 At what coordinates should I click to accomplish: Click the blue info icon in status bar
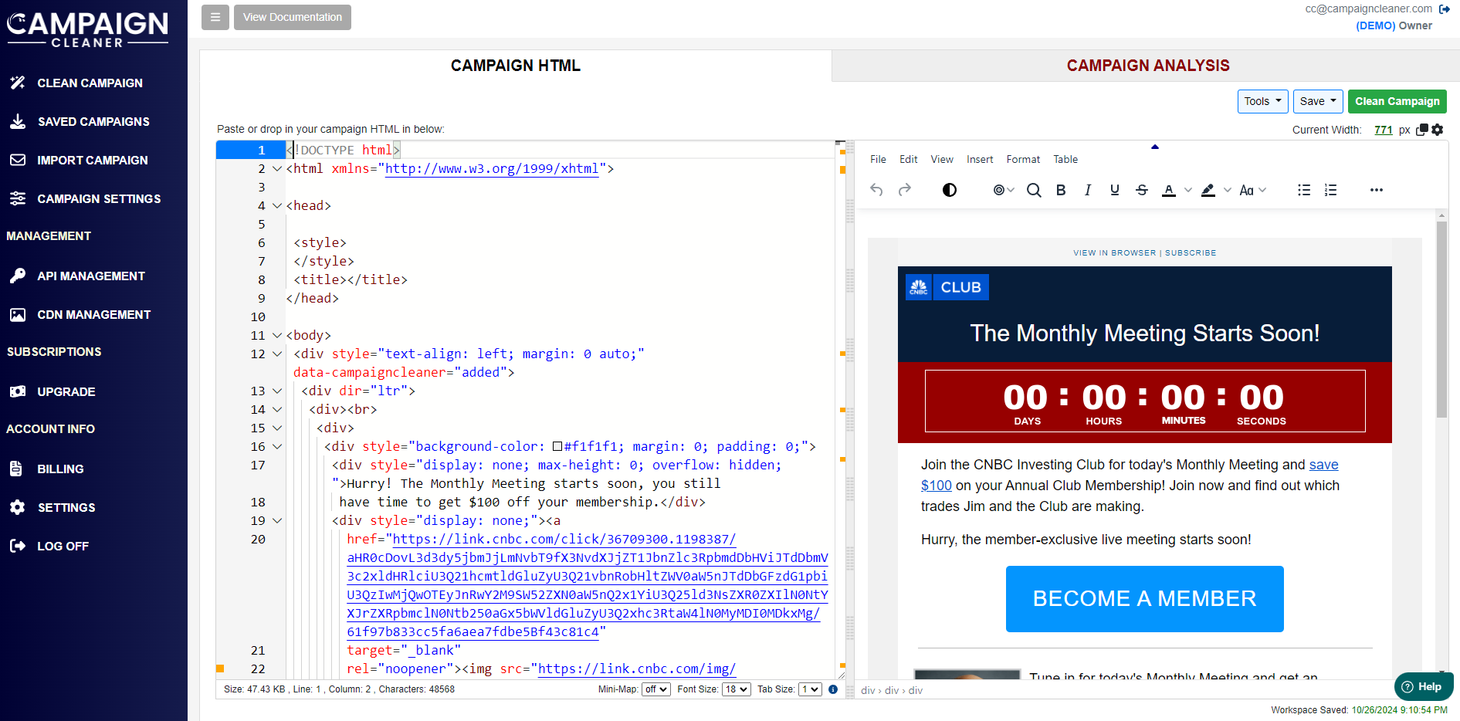click(x=833, y=689)
